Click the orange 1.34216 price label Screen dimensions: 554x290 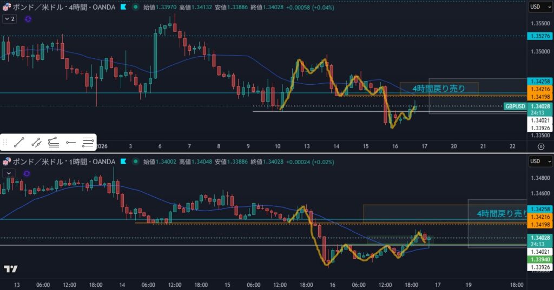[x=539, y=89]
